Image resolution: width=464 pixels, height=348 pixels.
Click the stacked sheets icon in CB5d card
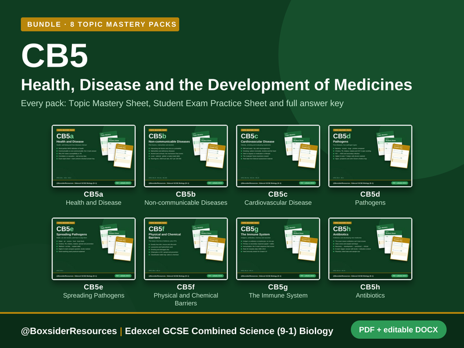[394, 149]
